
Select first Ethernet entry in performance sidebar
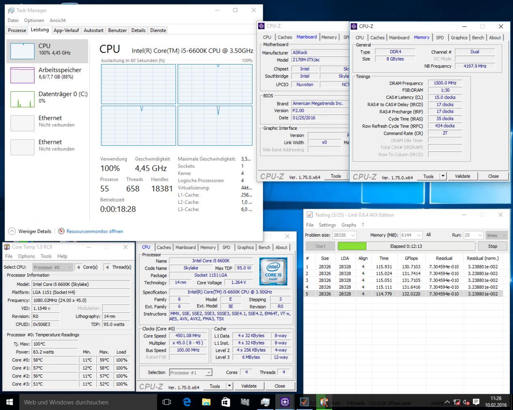pyautogui.click(x=47, y=123)
